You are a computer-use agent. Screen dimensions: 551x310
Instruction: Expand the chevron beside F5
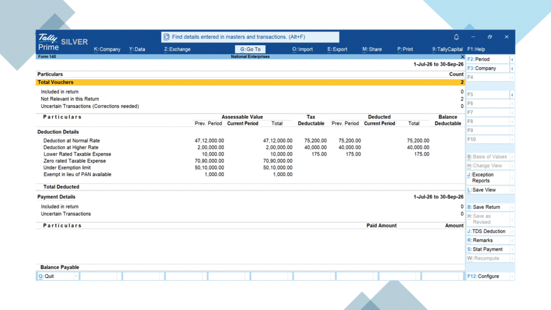[x=512, y=95]
